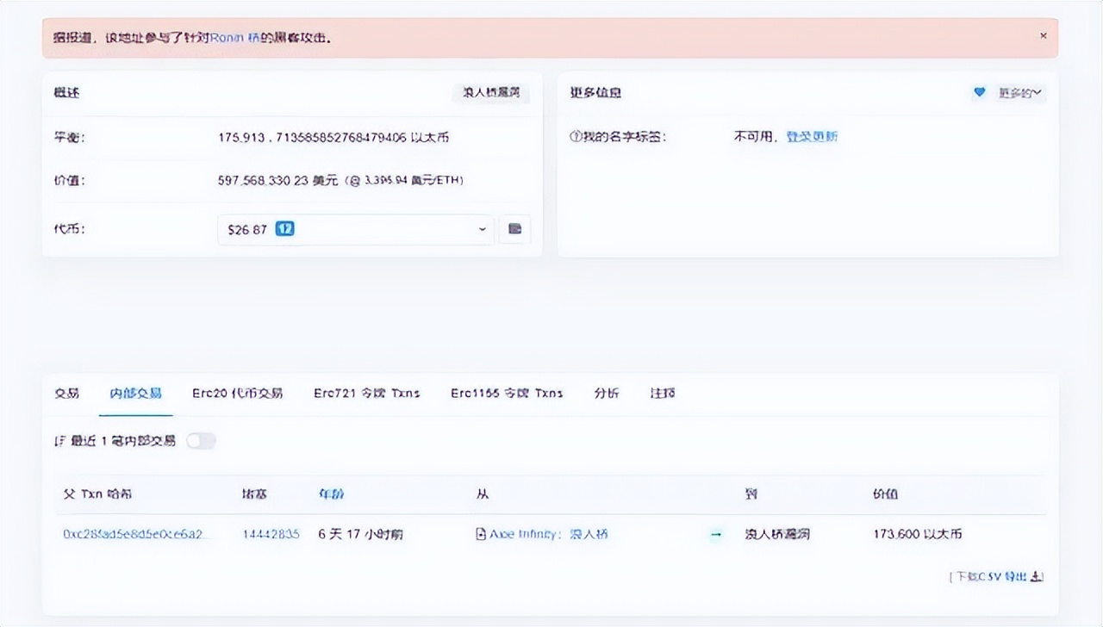Click the 概述 panel heading
This screenshot has width=1103, height=627.
[66, 92]
